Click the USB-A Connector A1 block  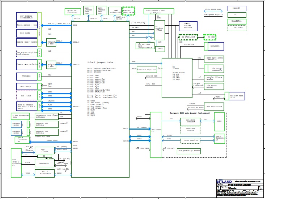(x=219, y=139)
